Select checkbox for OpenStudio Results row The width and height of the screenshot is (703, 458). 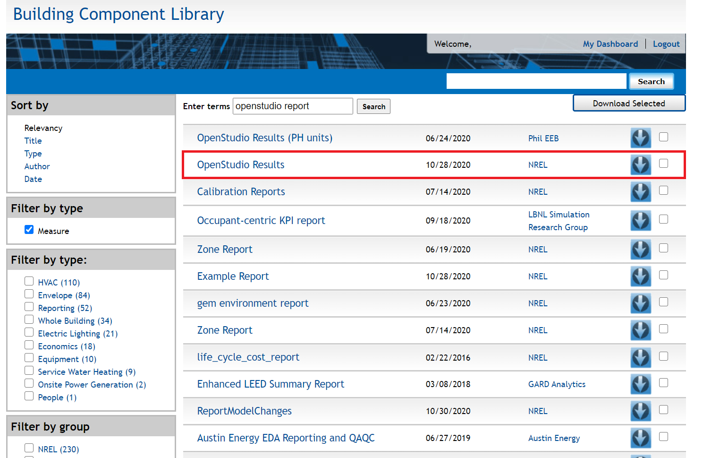pos(663,164)
